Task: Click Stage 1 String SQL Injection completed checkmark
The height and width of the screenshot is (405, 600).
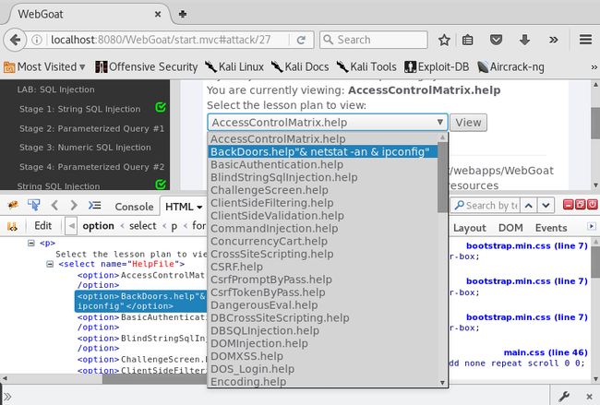Action: 161,107
